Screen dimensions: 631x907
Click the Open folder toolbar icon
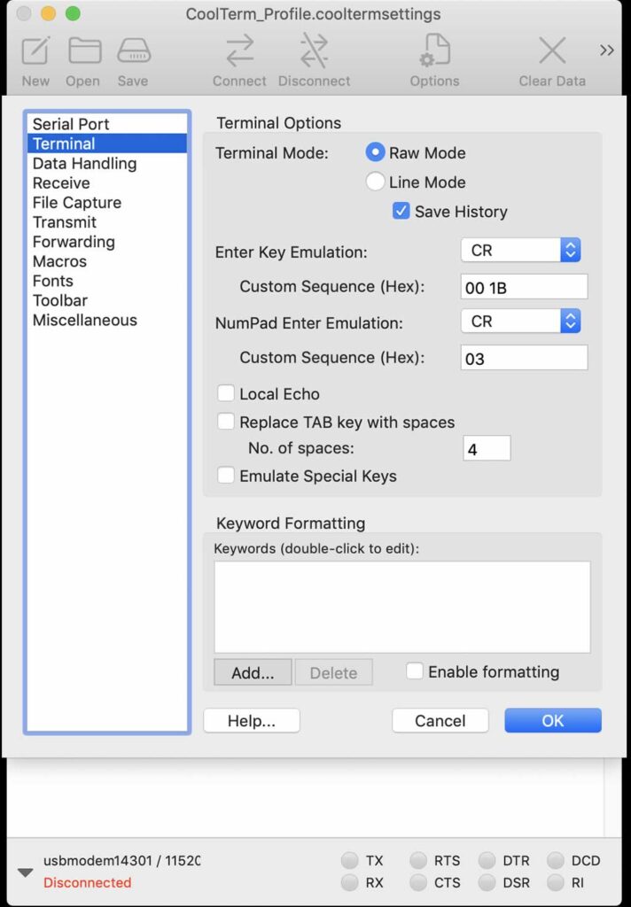pos(84,52)
